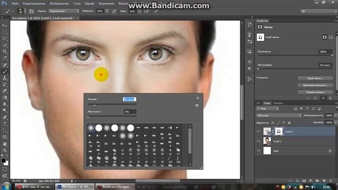This screenshot has height=190, width=338.
Task: Click the brush size slider track
Action: [112, 104]
